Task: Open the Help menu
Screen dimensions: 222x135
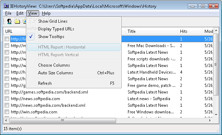Action: (x=46, y=13)
